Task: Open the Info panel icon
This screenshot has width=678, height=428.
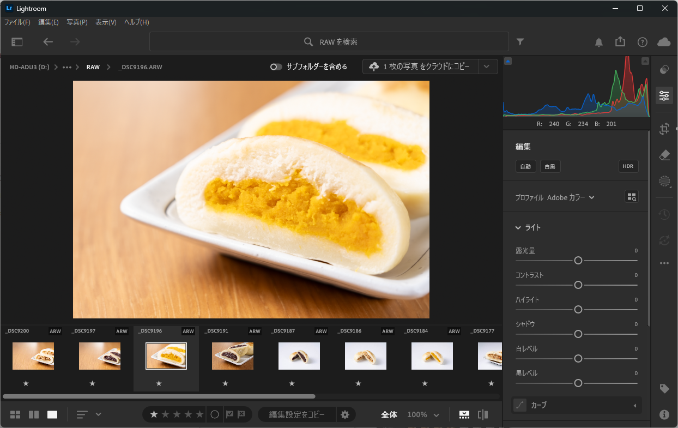Action: coord(664,414)
